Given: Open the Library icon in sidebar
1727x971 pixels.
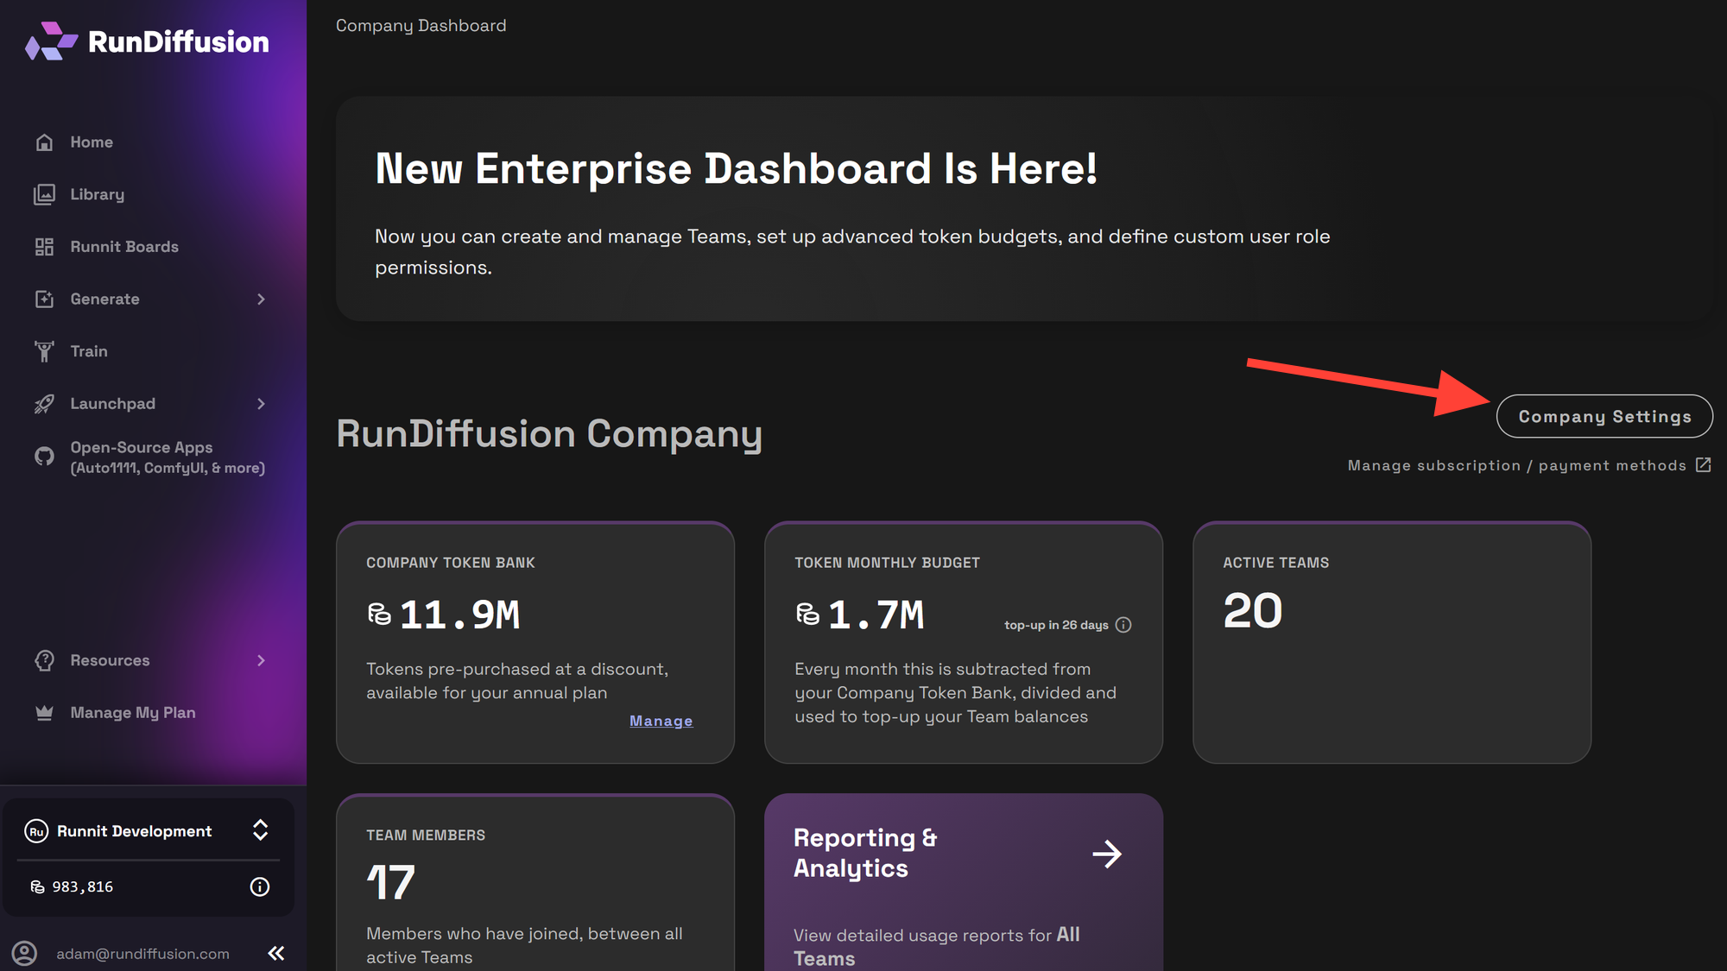Looking at the screenshot, I should (x=45, y=195).
